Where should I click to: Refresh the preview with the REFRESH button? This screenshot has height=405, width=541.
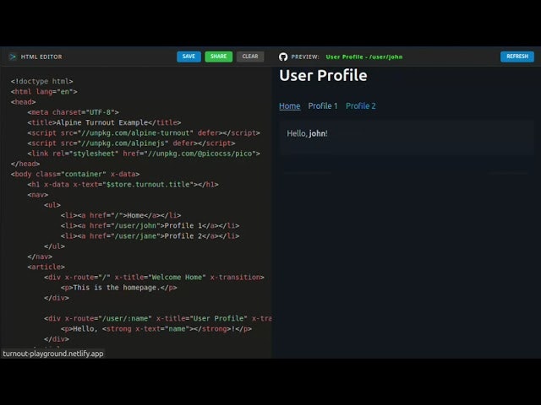tap(516, 57)
